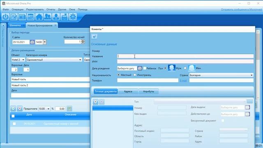Viewport: 263px width, 148px height.
Task: Switch to Личные документы tab
Action: click(106, 91)
